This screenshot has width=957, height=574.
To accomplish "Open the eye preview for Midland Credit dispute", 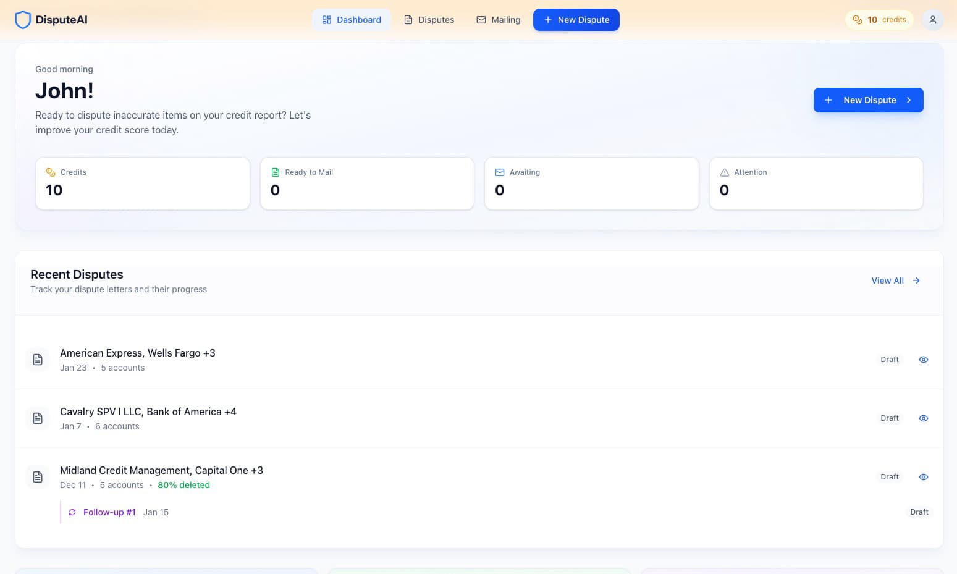I will (x=923, y=476).
